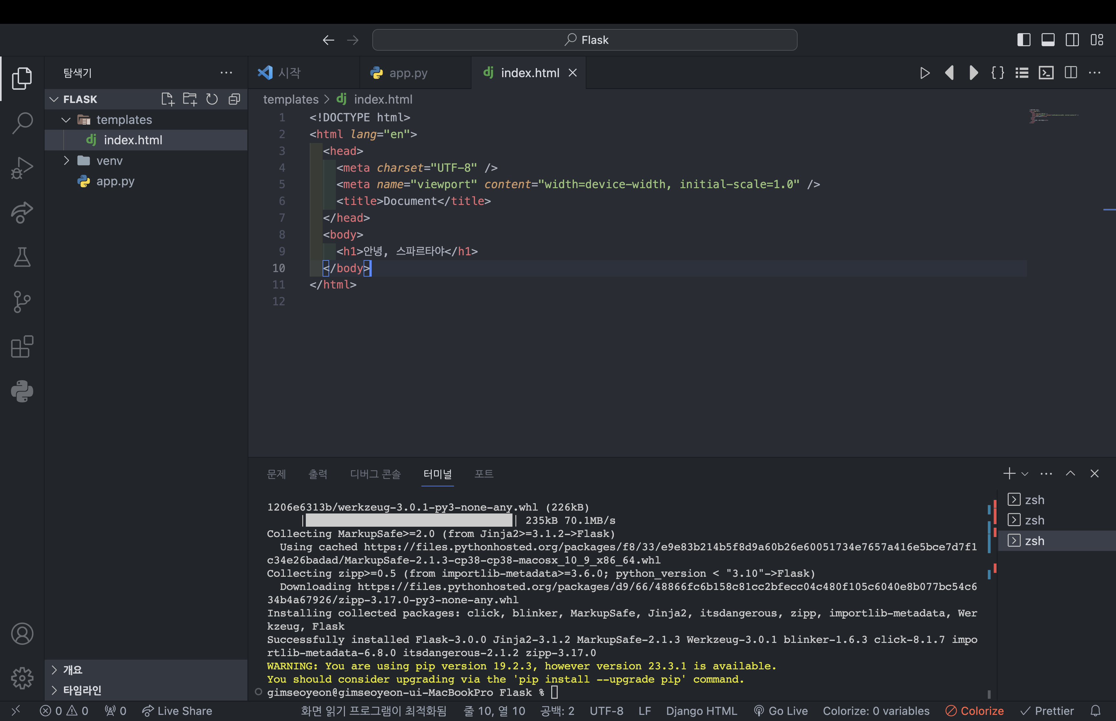Toggle the secondary side bar
The height and width of the screenshot is (721, 1116).
[1072, 40]
